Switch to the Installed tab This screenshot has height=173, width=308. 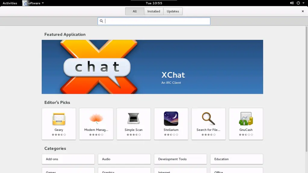point(154,11)
